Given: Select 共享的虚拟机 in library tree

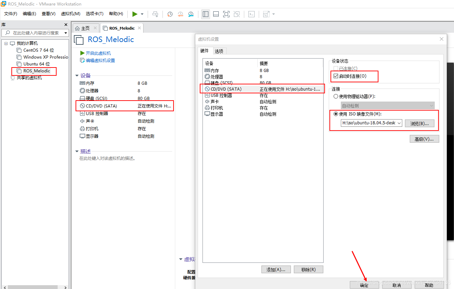Looking at the screenshot, I should pos(26,78).
